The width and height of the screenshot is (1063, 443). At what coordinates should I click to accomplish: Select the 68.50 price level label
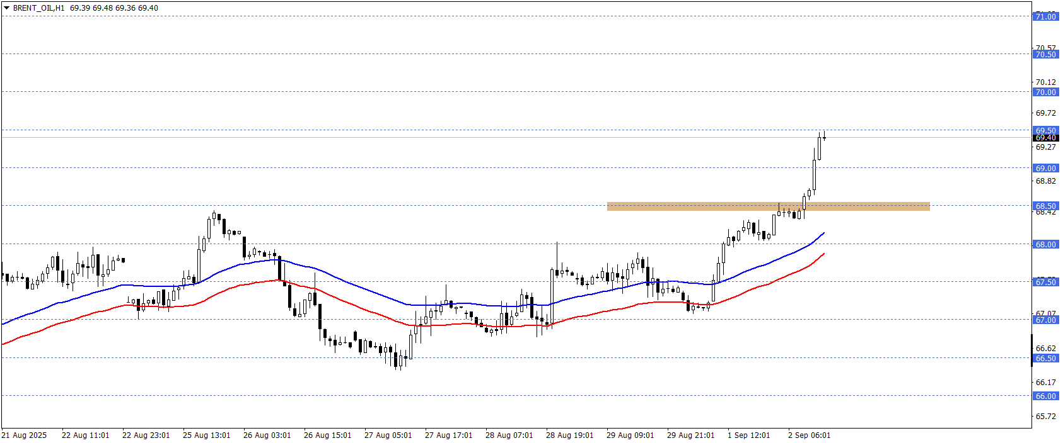[x=1045, y=206]
